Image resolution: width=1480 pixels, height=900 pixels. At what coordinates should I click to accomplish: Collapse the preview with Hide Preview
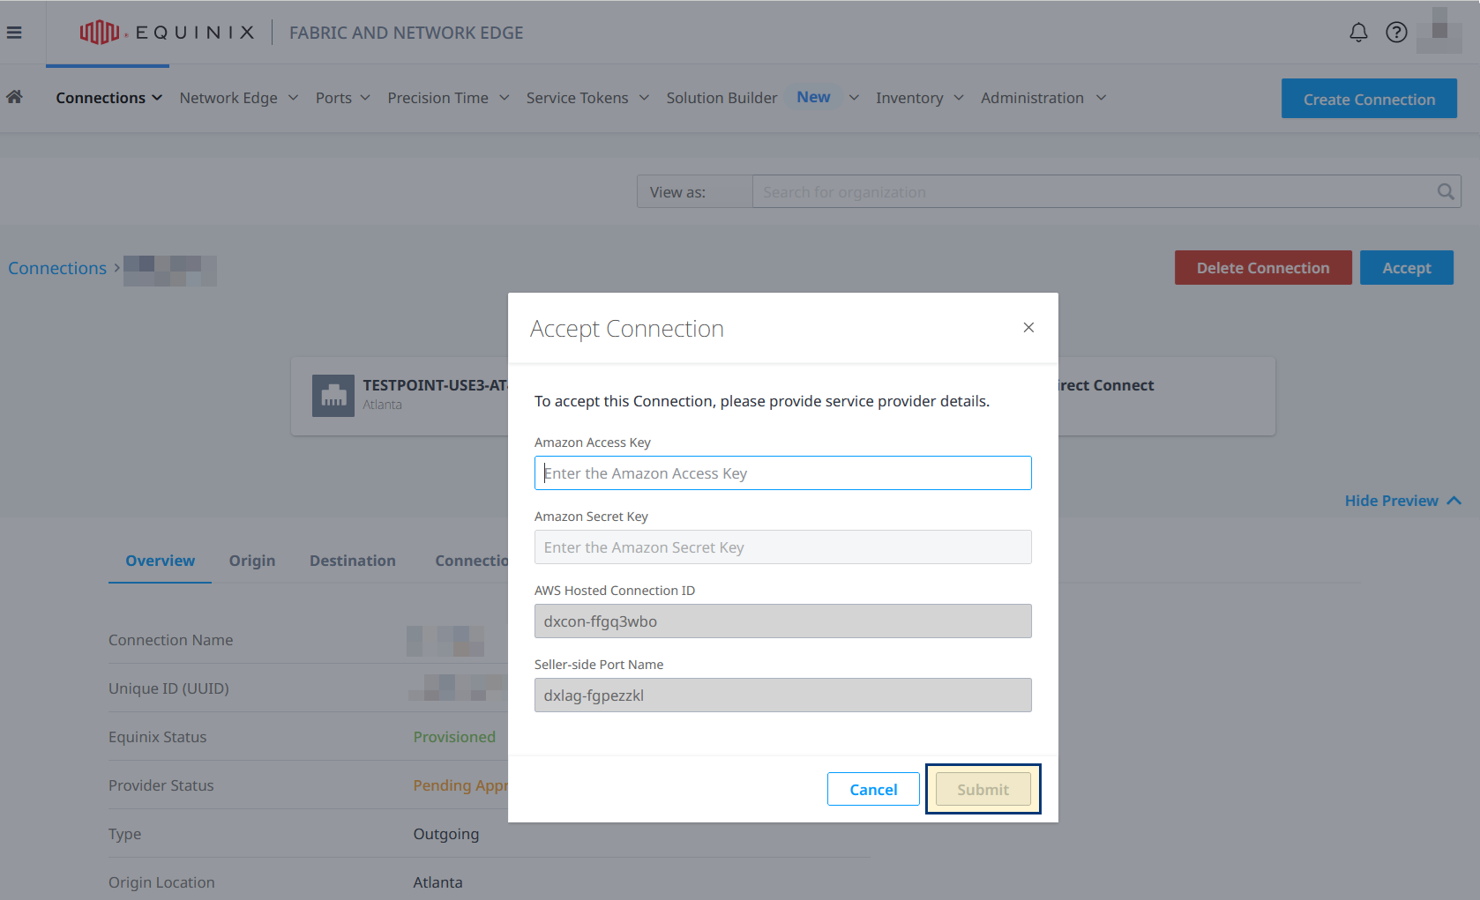point(1403,501)
